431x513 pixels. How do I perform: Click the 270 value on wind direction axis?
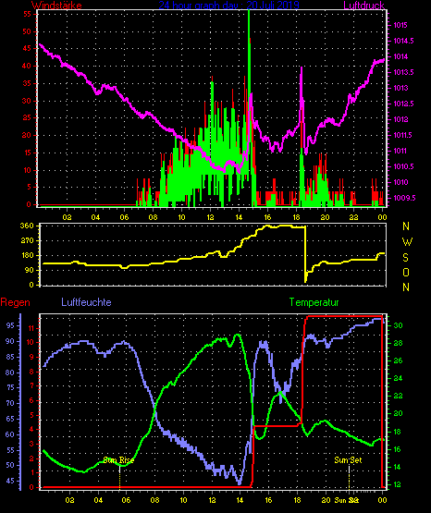pos(27,241)
